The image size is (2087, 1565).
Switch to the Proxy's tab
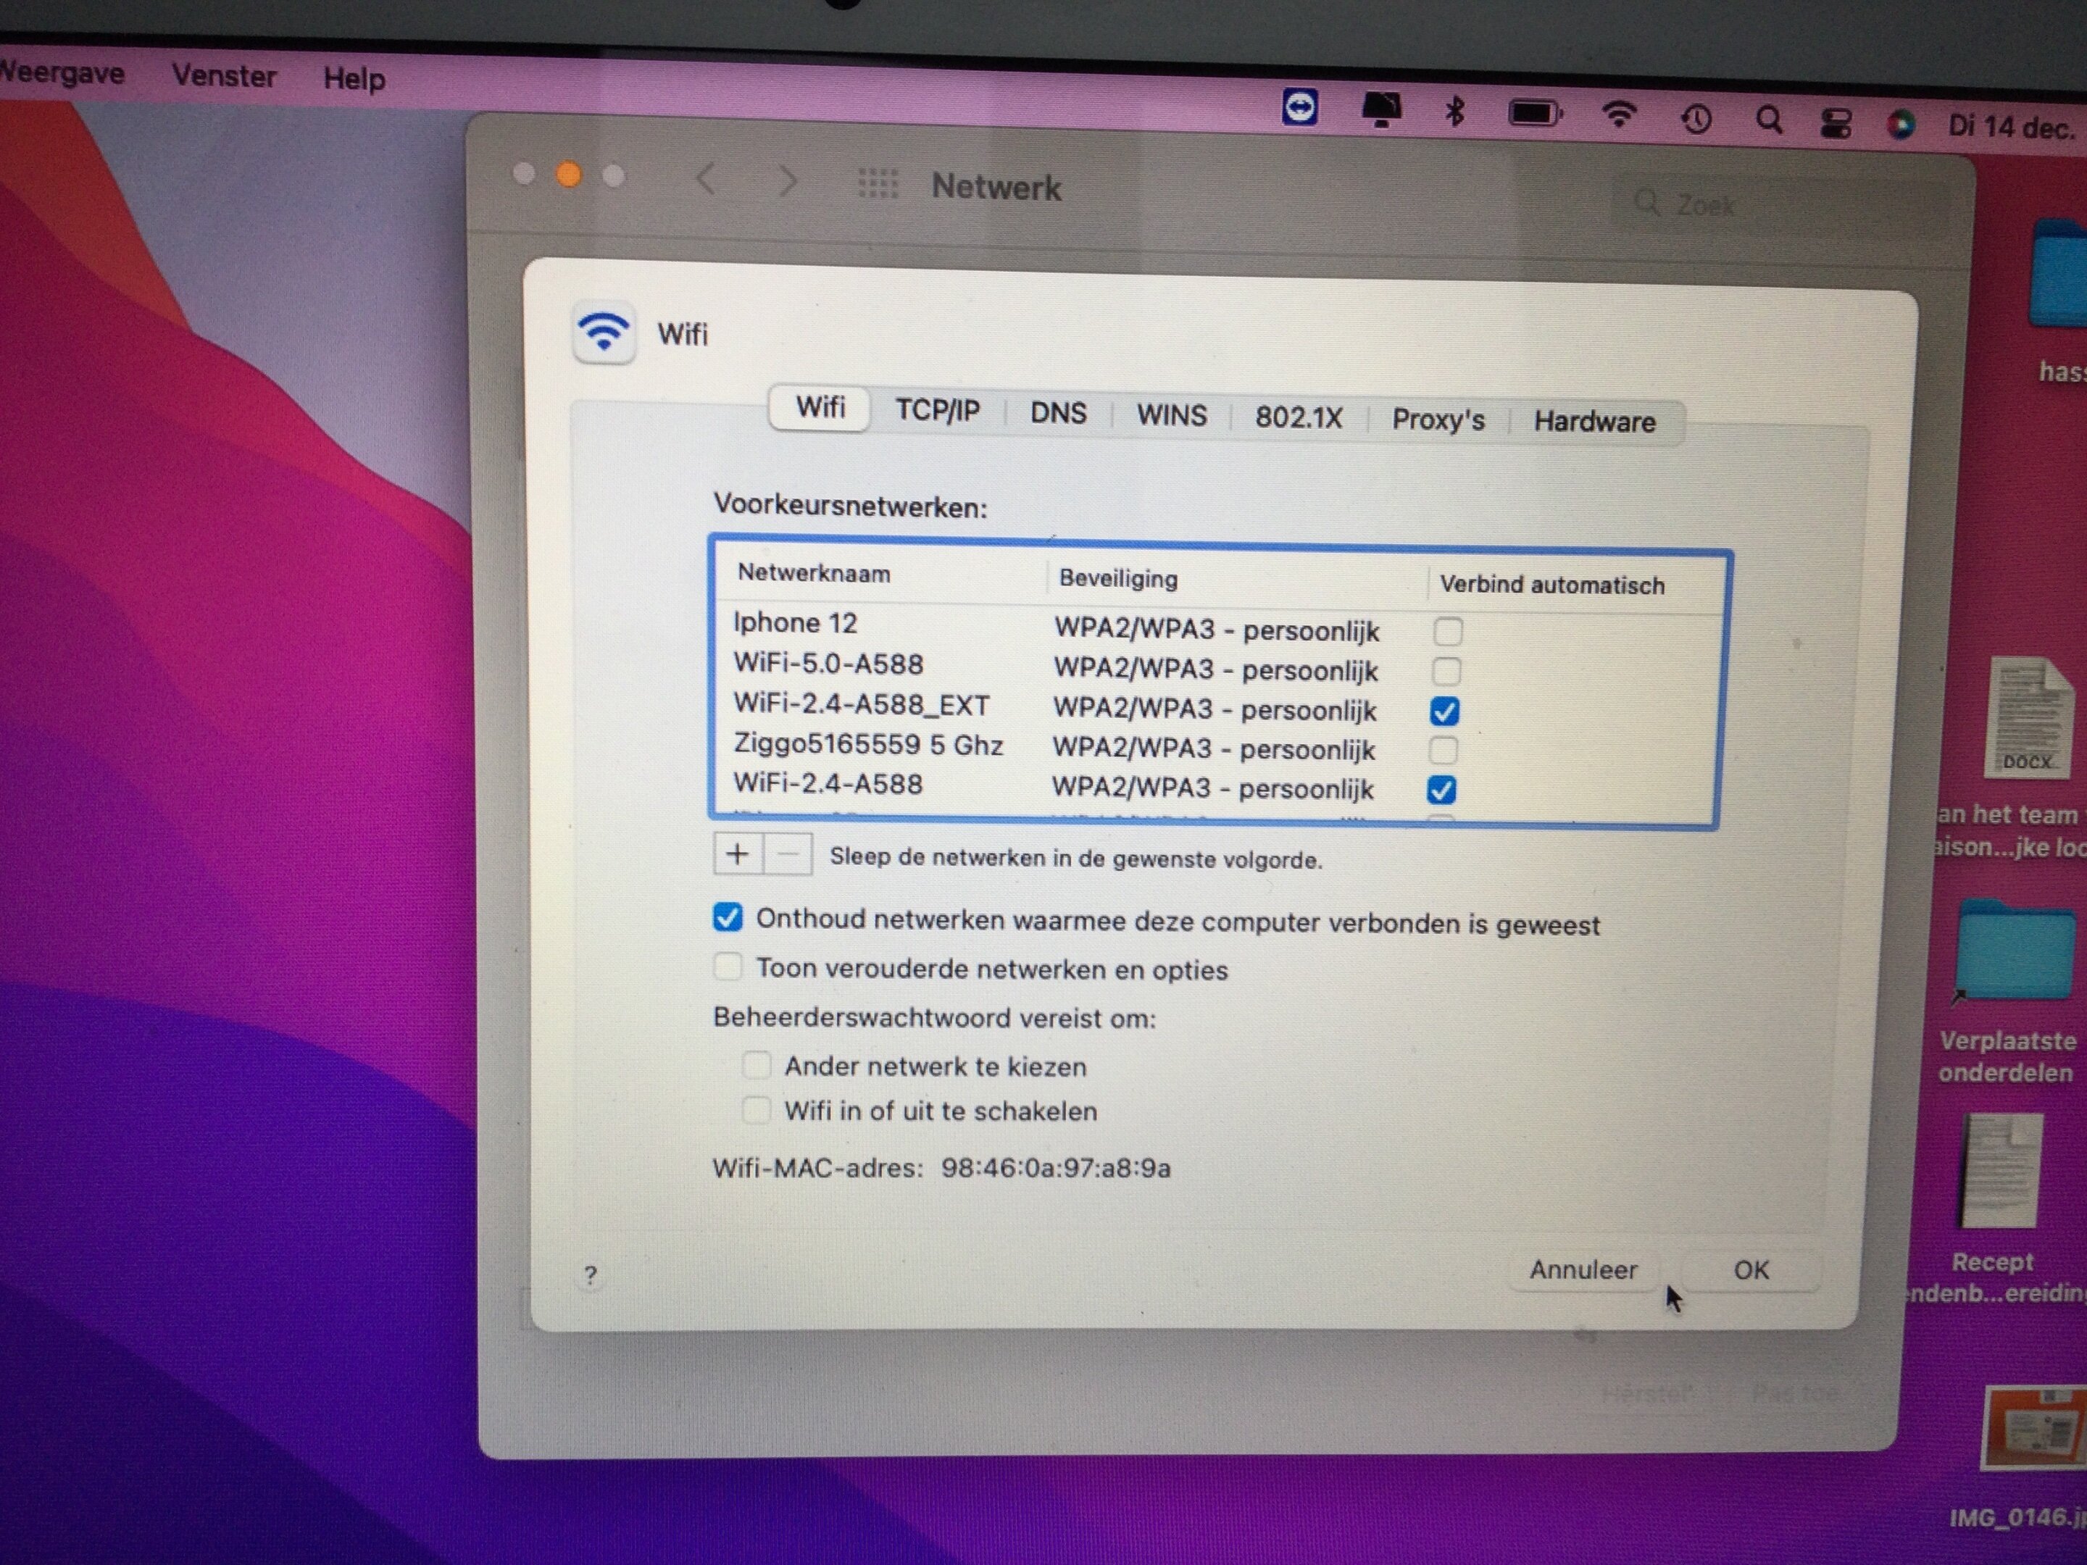pos(1438,419)
